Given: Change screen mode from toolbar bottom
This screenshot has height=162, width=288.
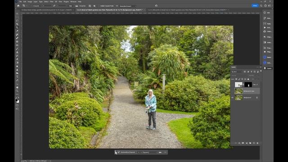Looking at the screenshot, I should 17,109.
